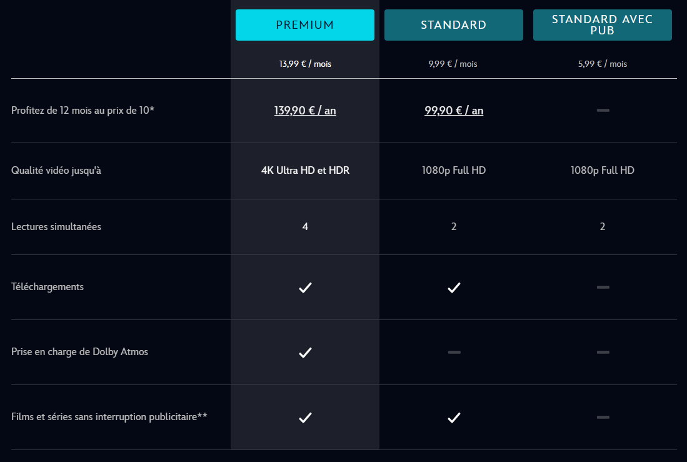Click the Lectures simultanées row label
The image size is (687, 462).
(x=56, y=227)
